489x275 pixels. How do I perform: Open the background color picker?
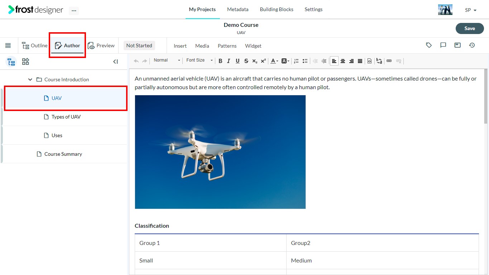pos(285,61)
